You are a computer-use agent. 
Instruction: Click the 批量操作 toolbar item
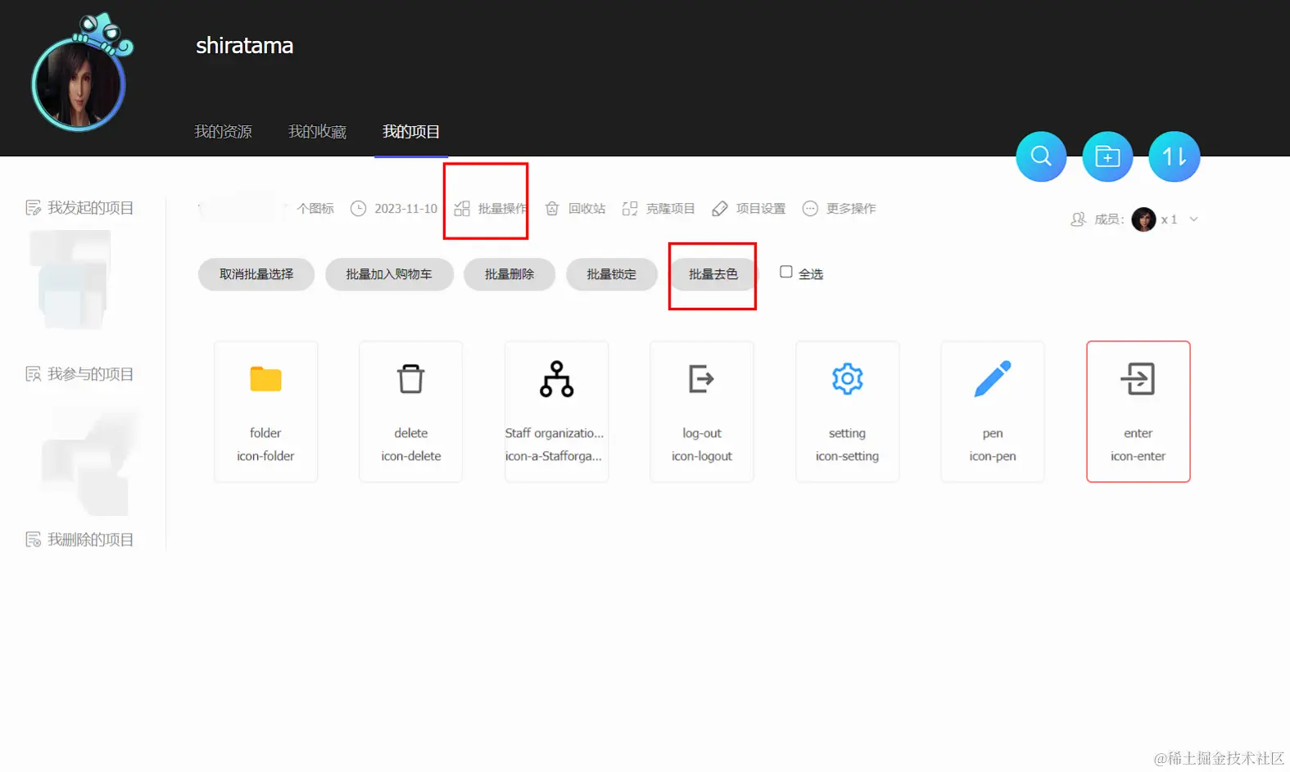point(490,209)
